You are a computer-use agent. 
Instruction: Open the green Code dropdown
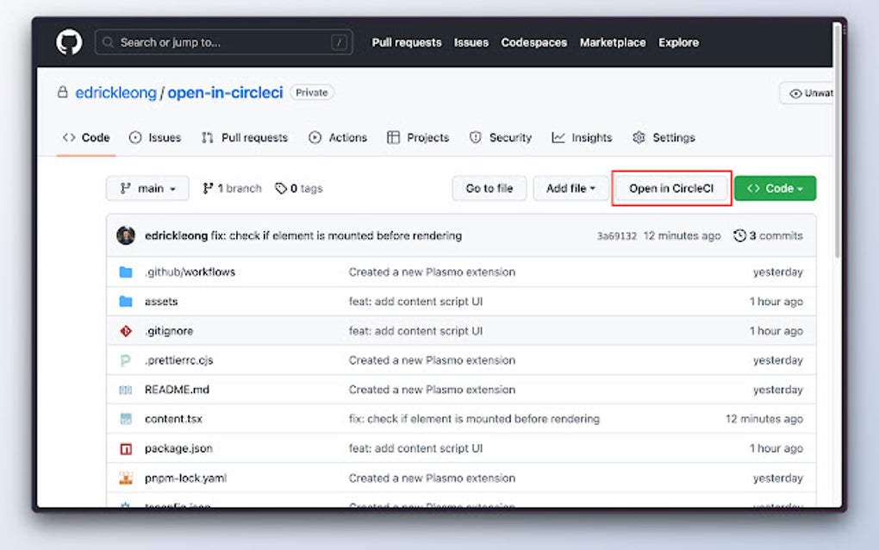pyautogui.click(x=775, y=188)
